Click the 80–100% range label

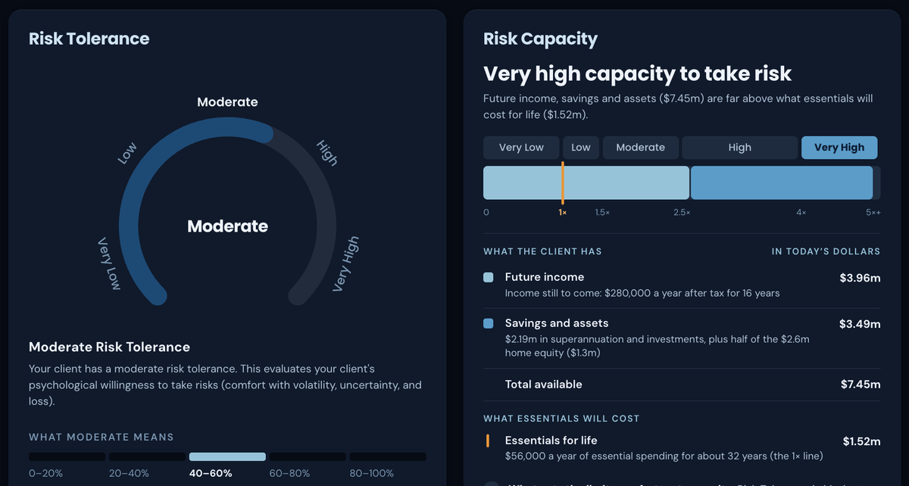coord(372,473)
